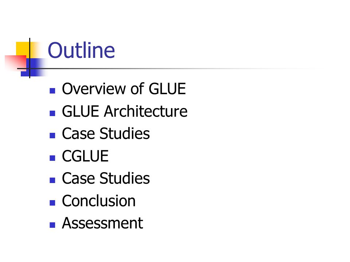This screenshot has height=262, width=350.
Task: Click the red gradient square graphic
Action: pyautogui.click(x=16, y=63)
